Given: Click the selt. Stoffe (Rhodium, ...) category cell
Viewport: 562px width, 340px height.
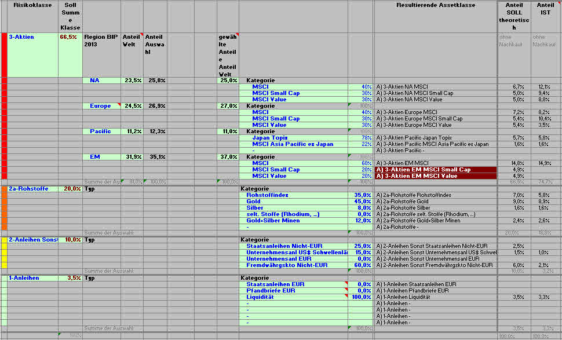Looking at the screenshot, I should pyautogui.click(x=294, y=215).
